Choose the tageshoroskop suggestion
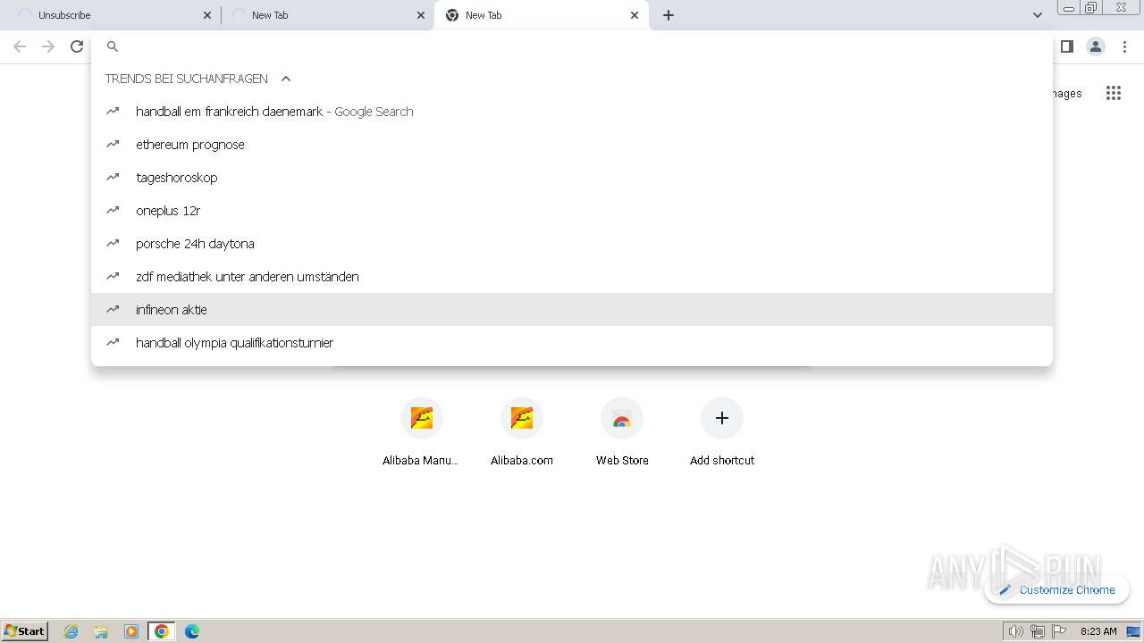The image size is (1144, 643). (x=572, y=178)
